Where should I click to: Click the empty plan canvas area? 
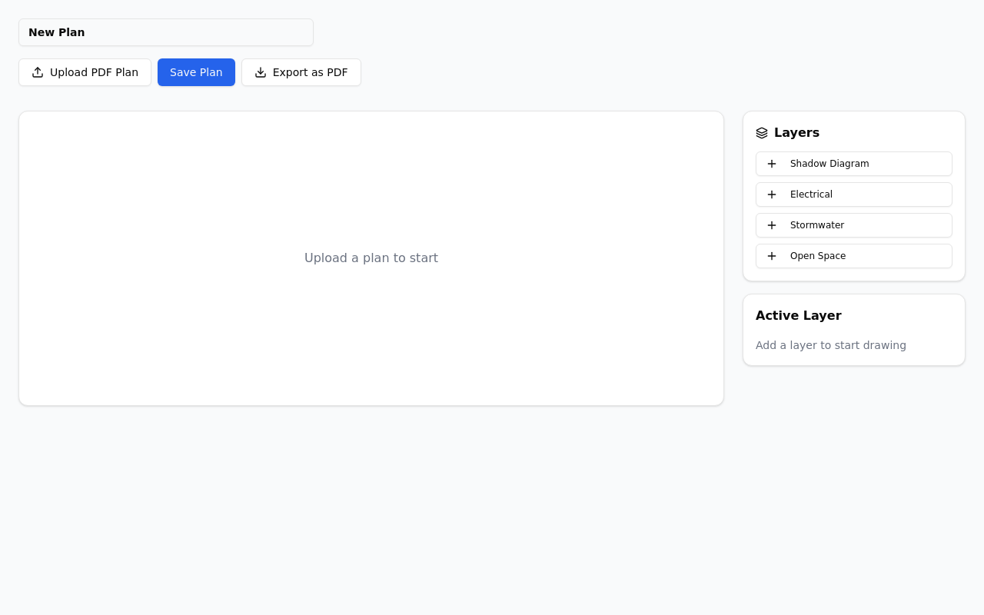click(371, 258)
